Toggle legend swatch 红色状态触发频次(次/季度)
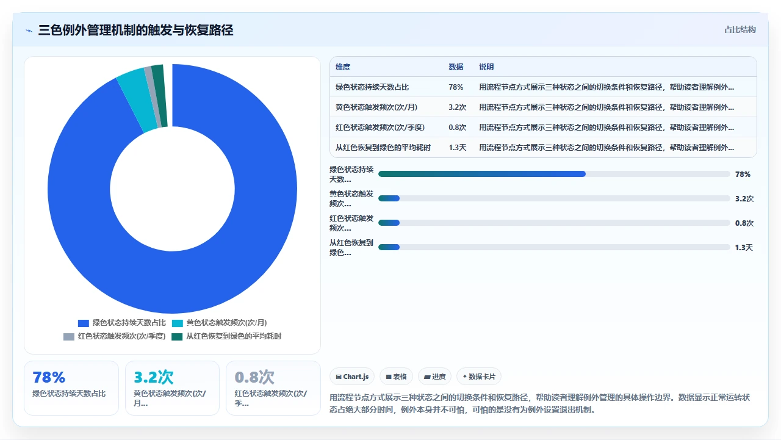The width and height of the screenshot is (781, 440). 69,336
